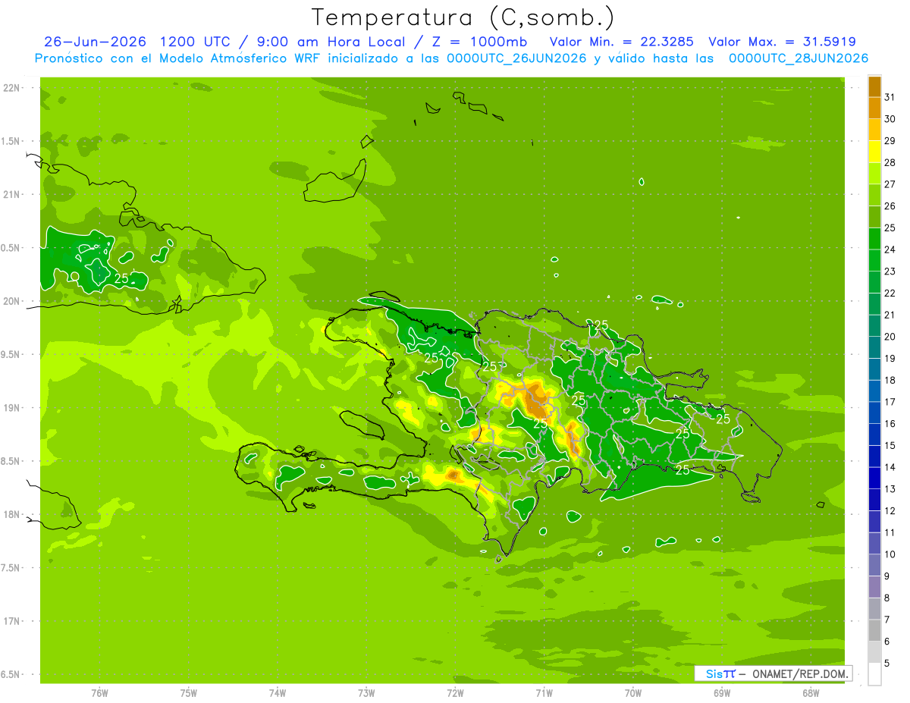Click the '31' label on the color scale
The width and height of the screenshot is (910, 703).
tap(890, 97)
